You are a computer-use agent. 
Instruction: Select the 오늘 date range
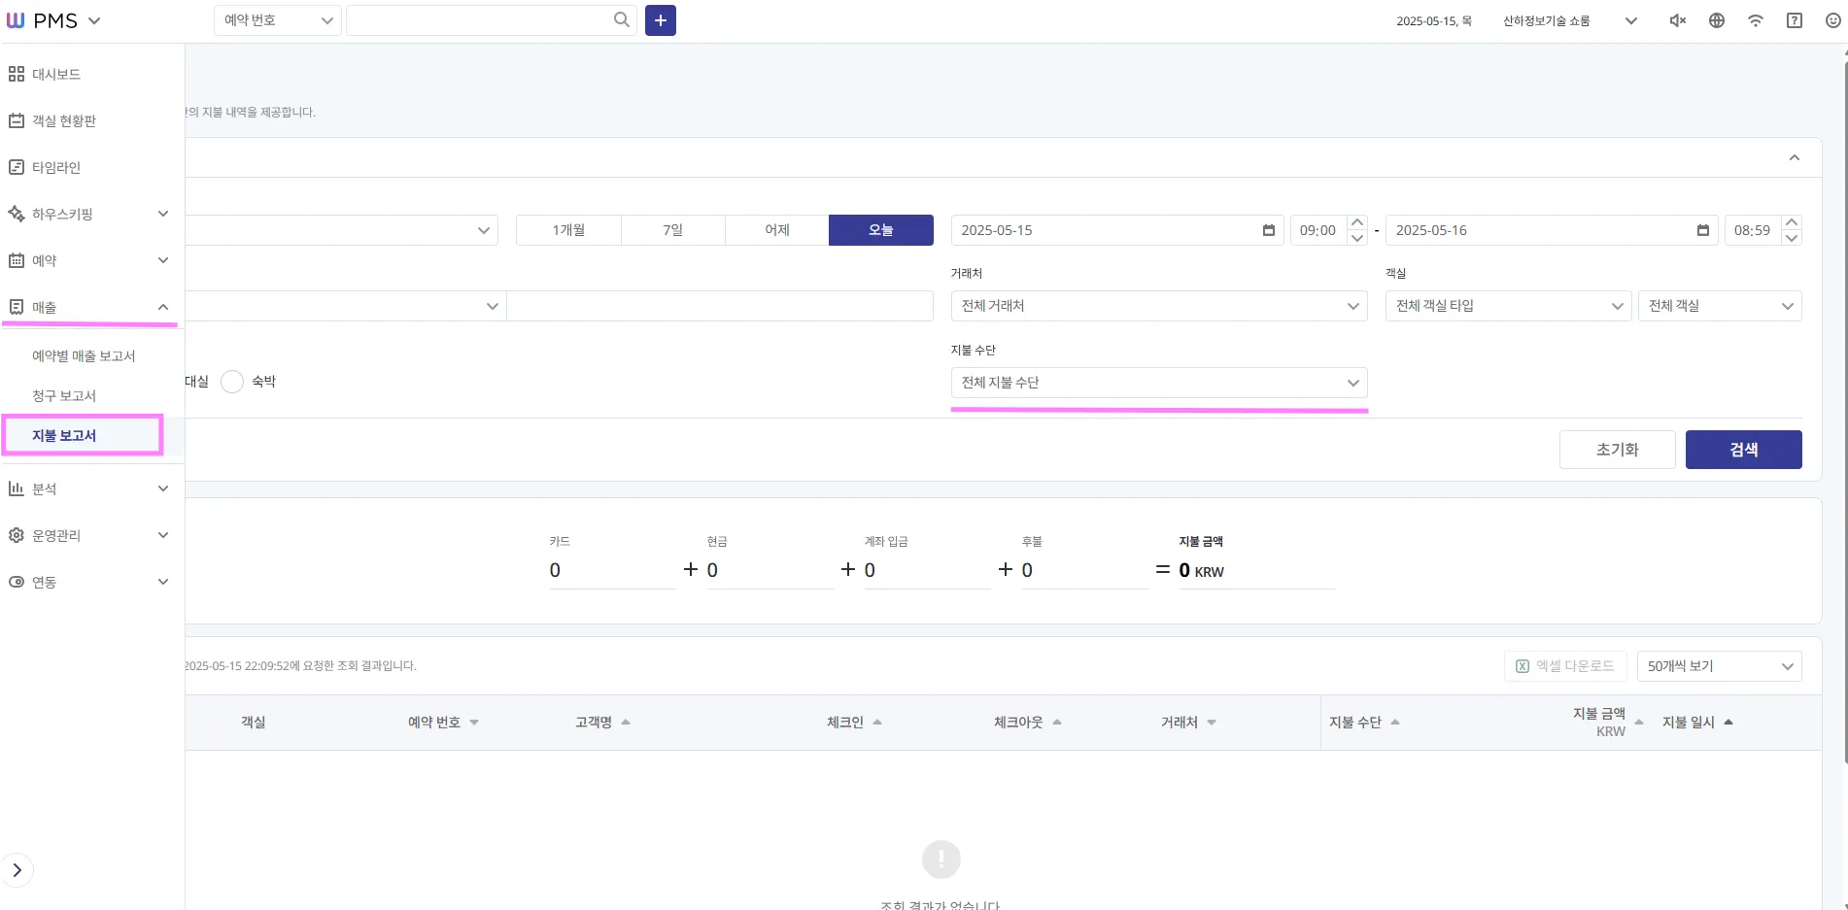[x=881, y=230]
